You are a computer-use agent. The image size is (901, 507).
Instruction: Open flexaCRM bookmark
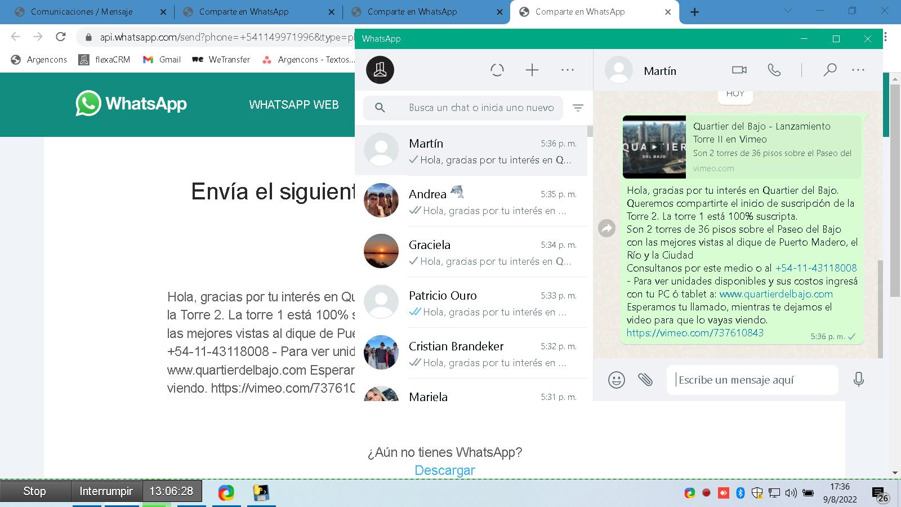105,59
